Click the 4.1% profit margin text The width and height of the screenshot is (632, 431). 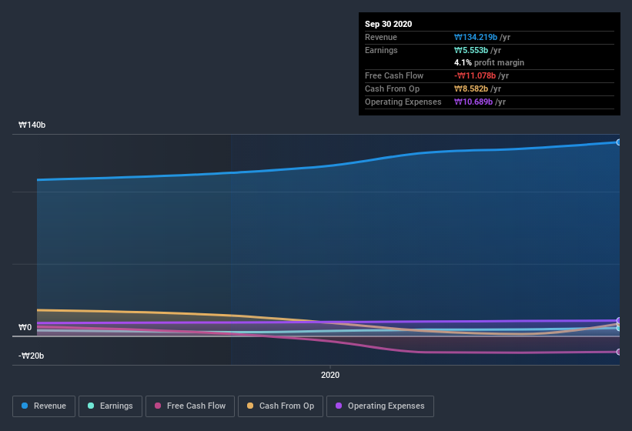pos(489,62)
